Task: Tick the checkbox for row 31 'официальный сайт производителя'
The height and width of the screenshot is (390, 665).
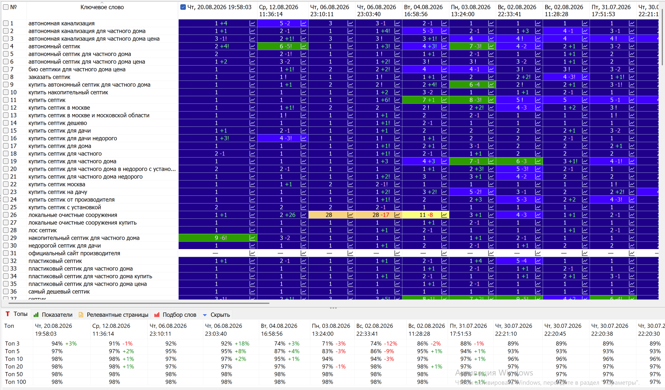Action: tap(6, 253)
